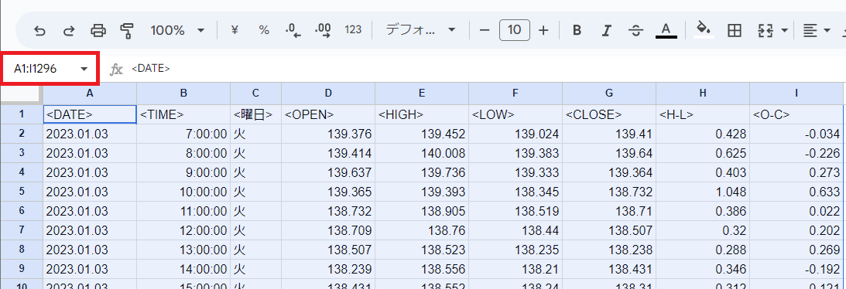The width and height of the screenshot is (846, 289).
Task: Click cell containing <H-L>
Action: coord(703,114)
